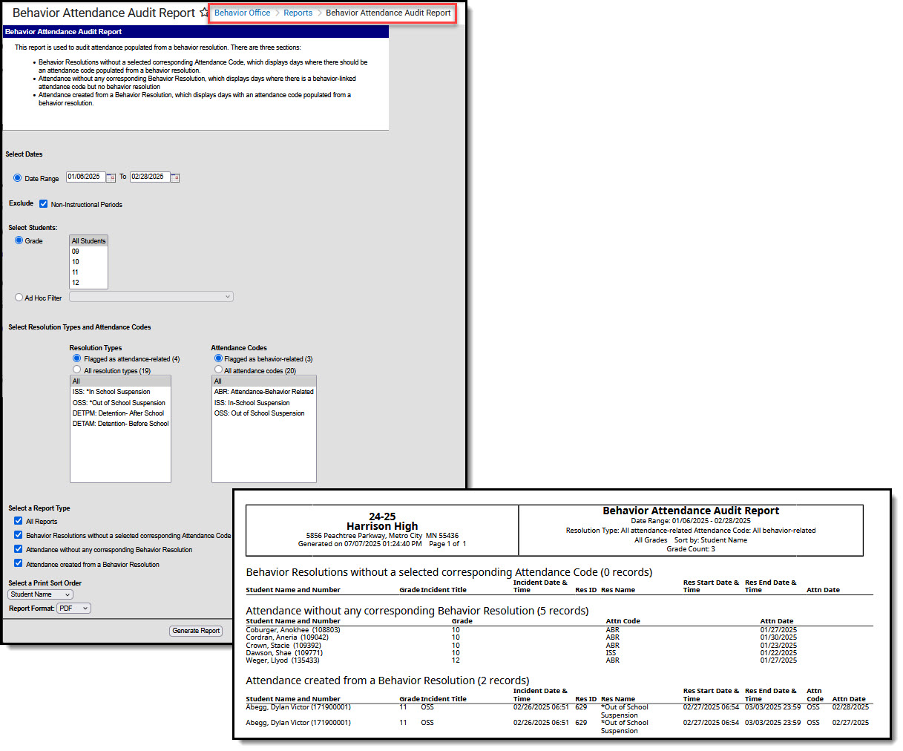Open the Student Name sort order dropdown
903x751 pixels.
tap(40, 594)
